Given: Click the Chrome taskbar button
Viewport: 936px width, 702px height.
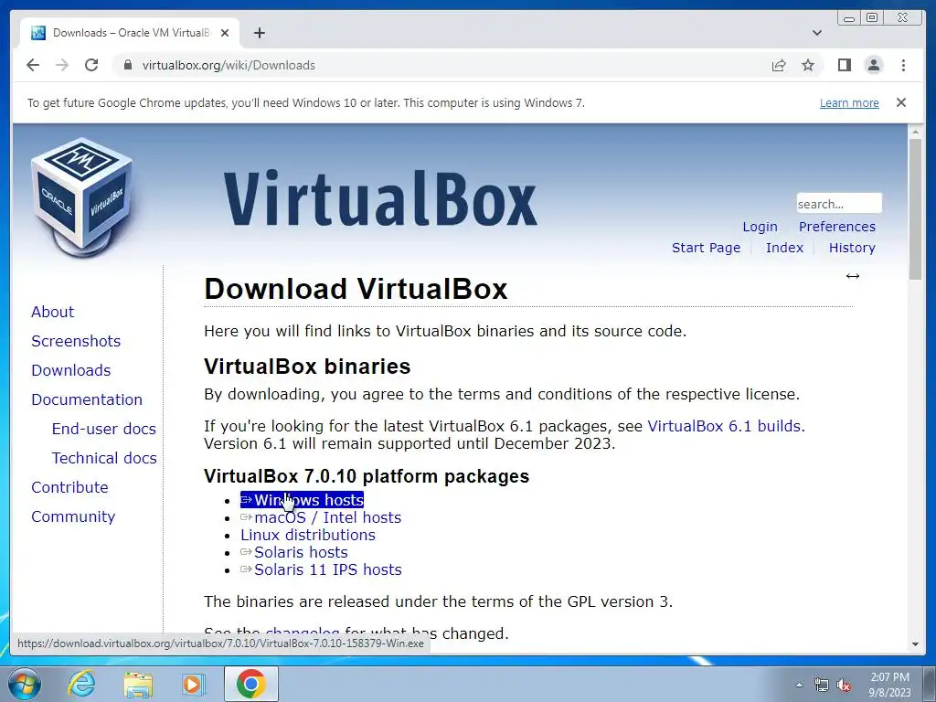Looking at the screenshot, I should pyautogui.click(x=251, y=684).
